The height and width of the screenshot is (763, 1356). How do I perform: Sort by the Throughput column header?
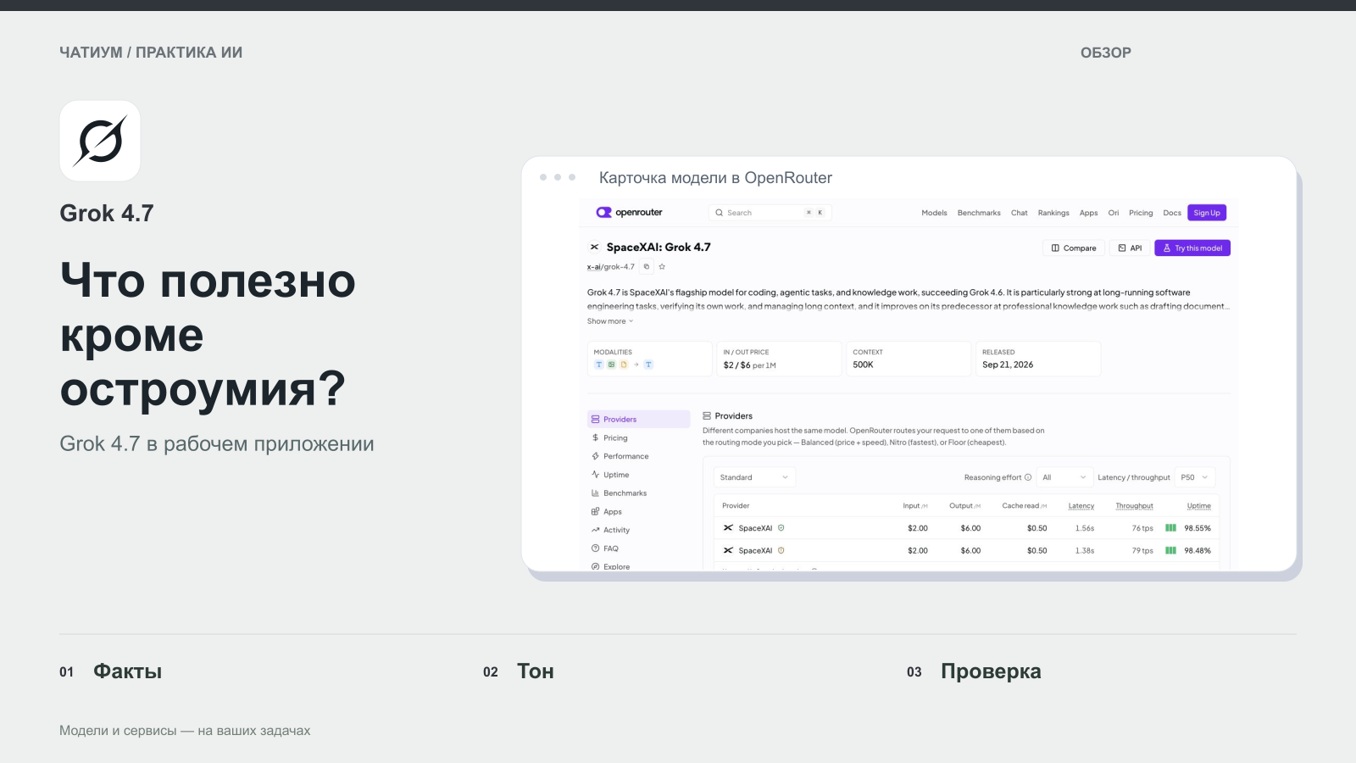click(x=1134, y=506)
